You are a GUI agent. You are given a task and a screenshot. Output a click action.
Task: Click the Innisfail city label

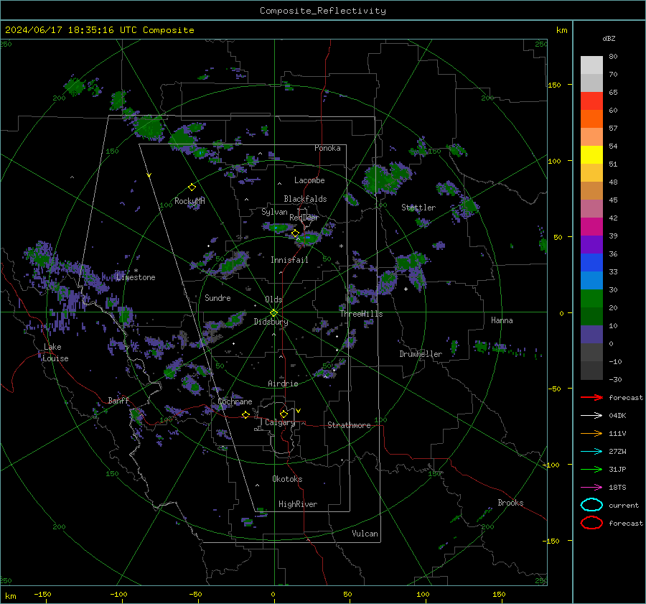(x=289, y=260)
